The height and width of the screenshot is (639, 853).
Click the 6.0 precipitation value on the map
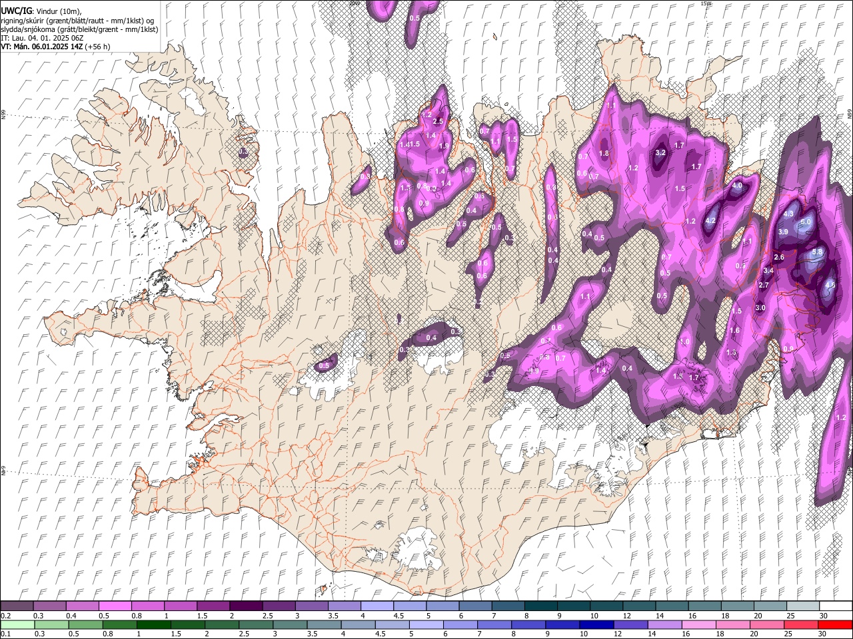(x=806, y=222)
